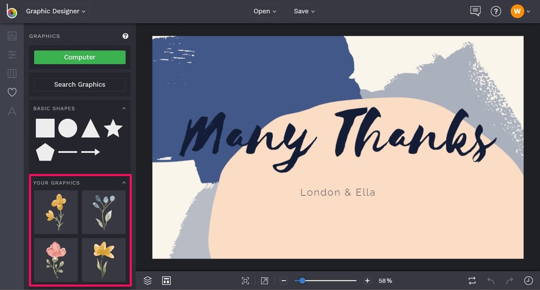Select the yellow lily flower graphic
The image size is (540, 290).
(104, 260)
